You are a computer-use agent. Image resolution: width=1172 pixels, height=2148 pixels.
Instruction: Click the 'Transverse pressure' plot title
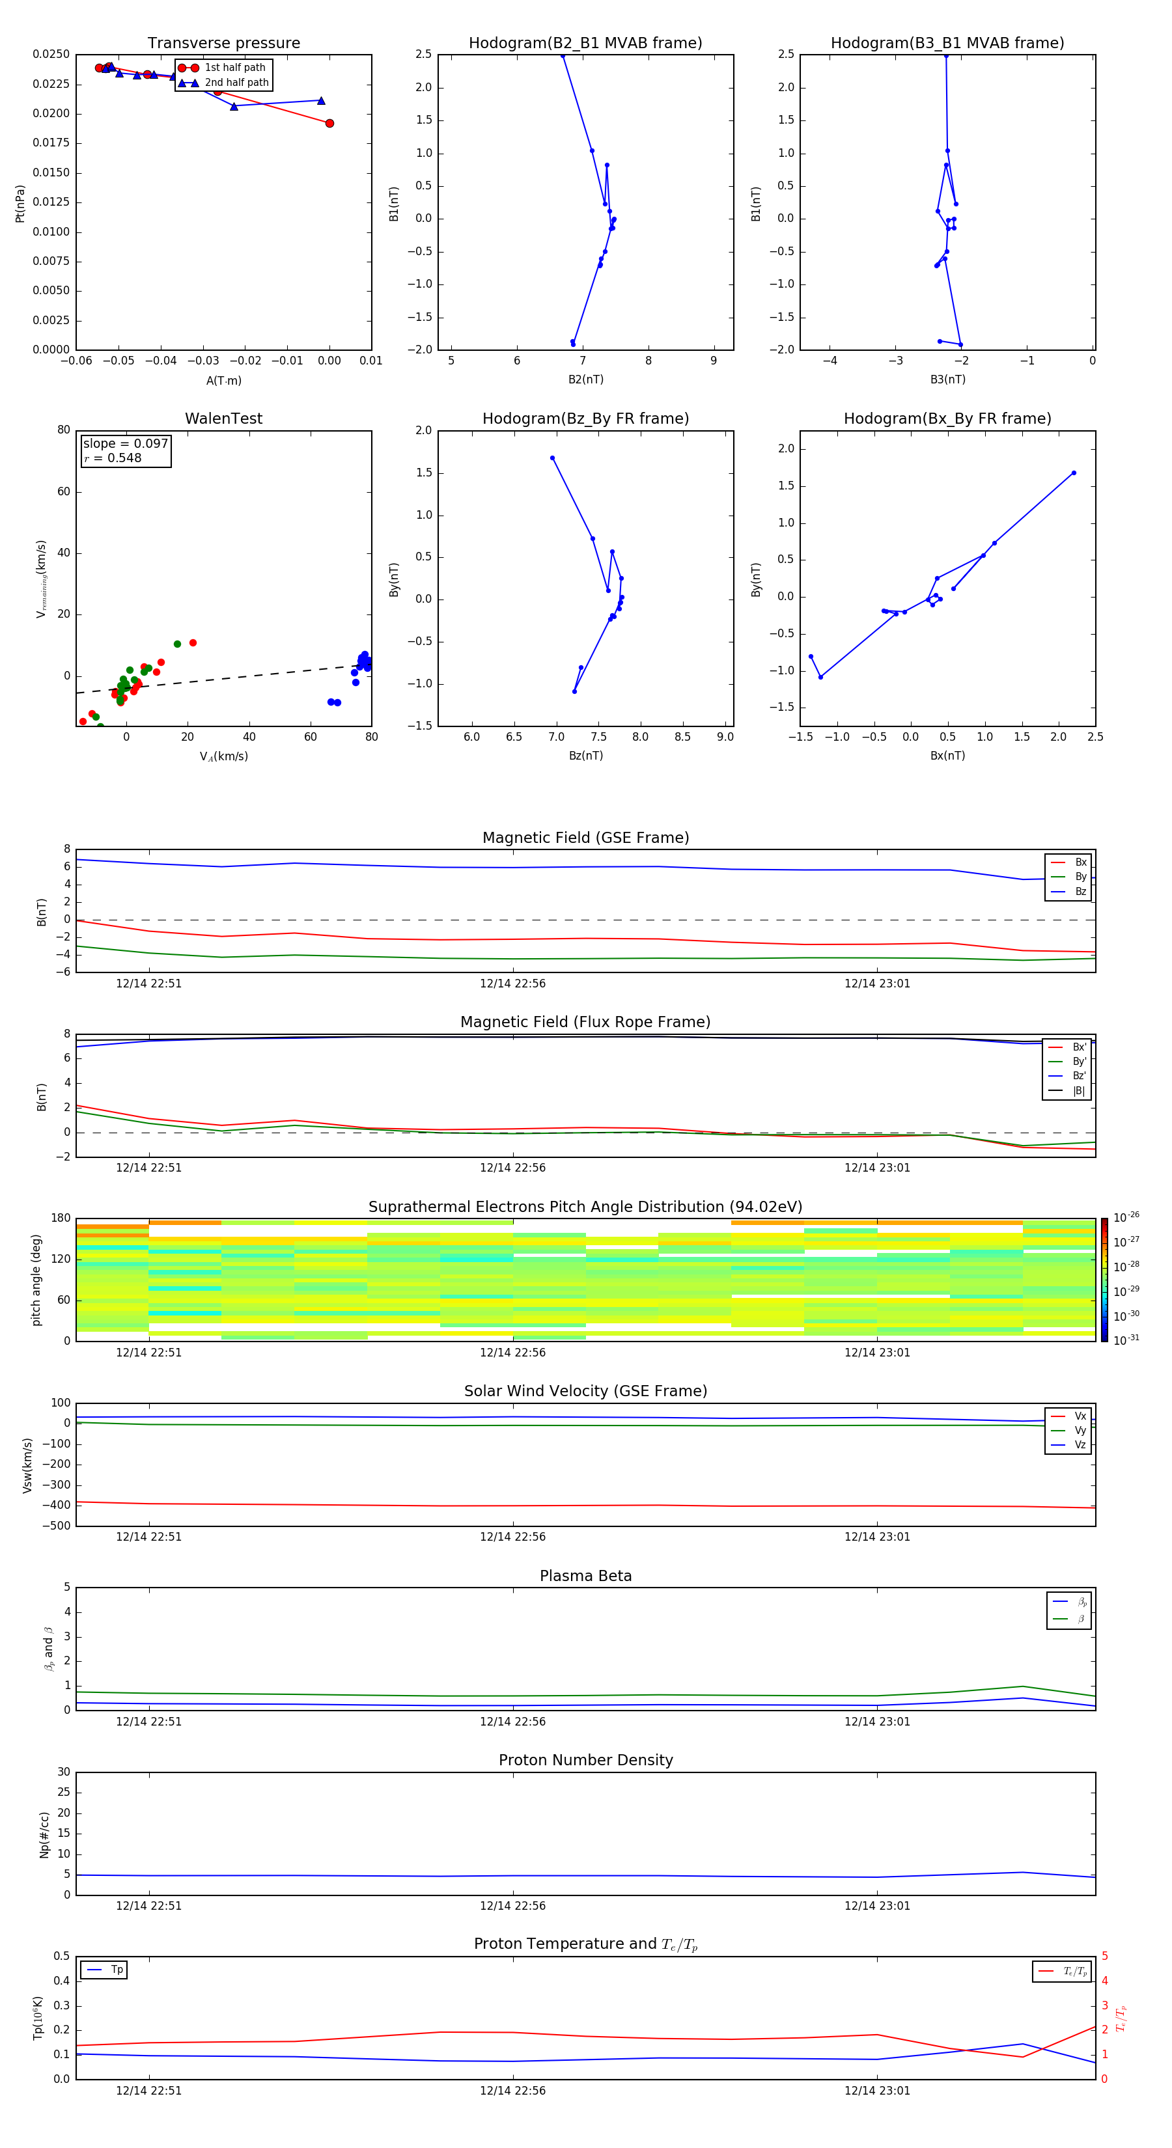pyautogui.click(x=223, y=44)
